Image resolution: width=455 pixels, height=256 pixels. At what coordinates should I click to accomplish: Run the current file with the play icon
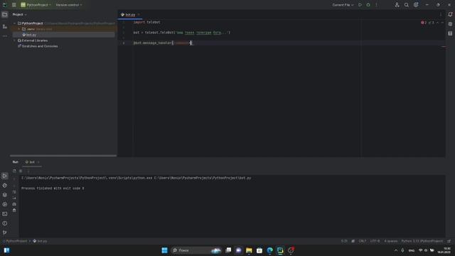360,5
